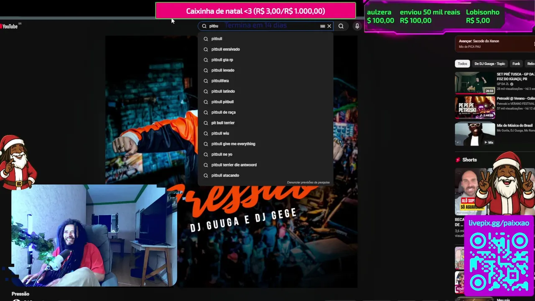Switch to 'De DJ Guuga - Topic' chip
The width and height of the screenshot is (535, 301).
click(490, 64)
